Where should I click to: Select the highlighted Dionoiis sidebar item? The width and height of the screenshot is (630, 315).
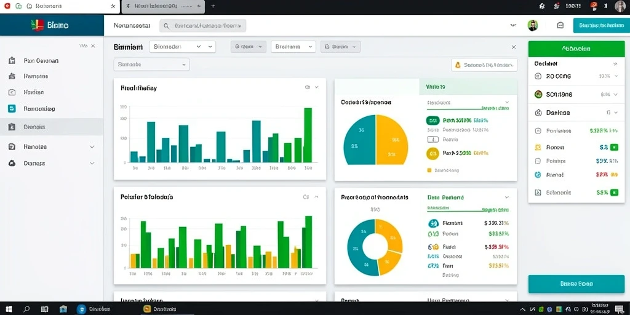click(x=52, y=127)
